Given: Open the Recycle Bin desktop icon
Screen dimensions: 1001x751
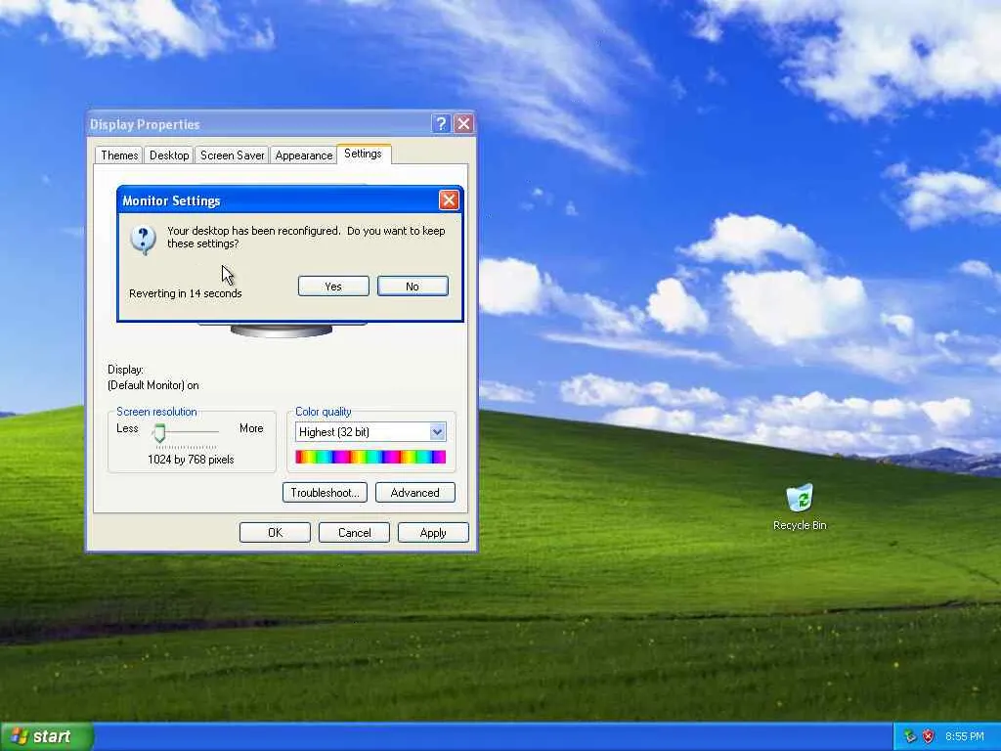Looking at the screenshot, I should pyautogui.click(x=800, y=508).
